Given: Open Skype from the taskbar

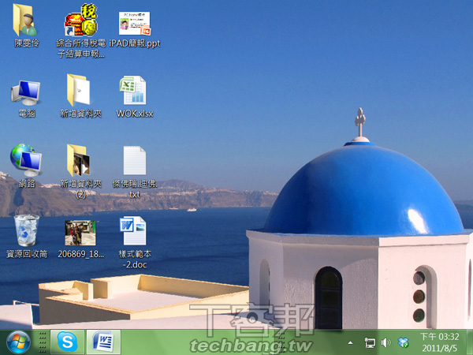Looking at the screenshot, I should point(68,342).
